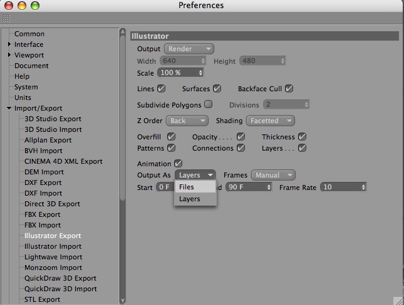Select FBX Export entry
The image size is (404, 305).
(42, 214)
